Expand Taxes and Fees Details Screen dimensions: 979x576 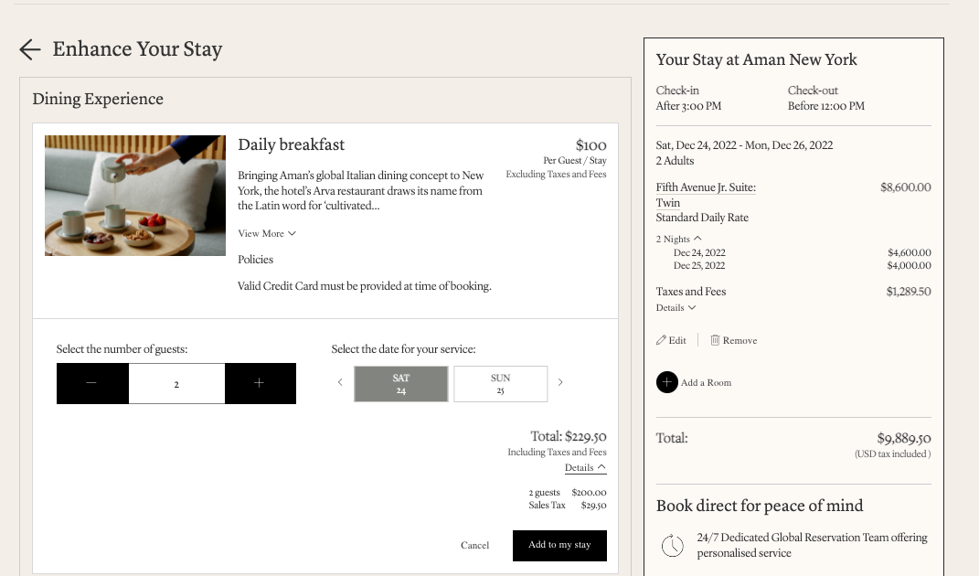click(676, 308)
